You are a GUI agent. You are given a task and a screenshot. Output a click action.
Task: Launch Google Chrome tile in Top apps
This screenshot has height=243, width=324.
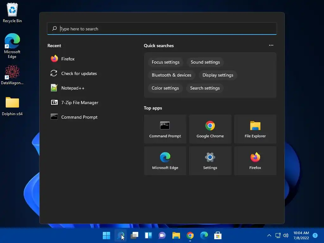[x=210, y=129]
